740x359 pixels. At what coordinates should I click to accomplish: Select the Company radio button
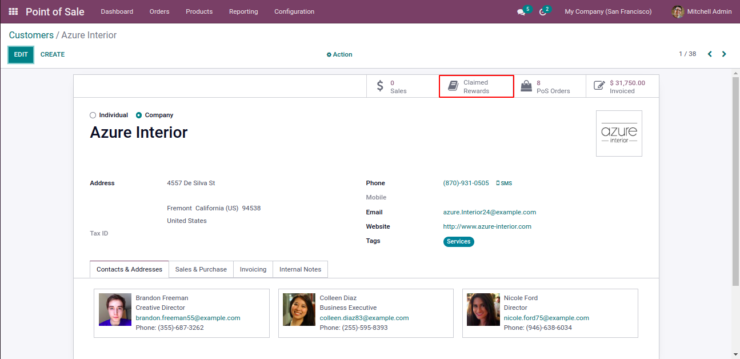pyautogui.click(x=139, y=115)
